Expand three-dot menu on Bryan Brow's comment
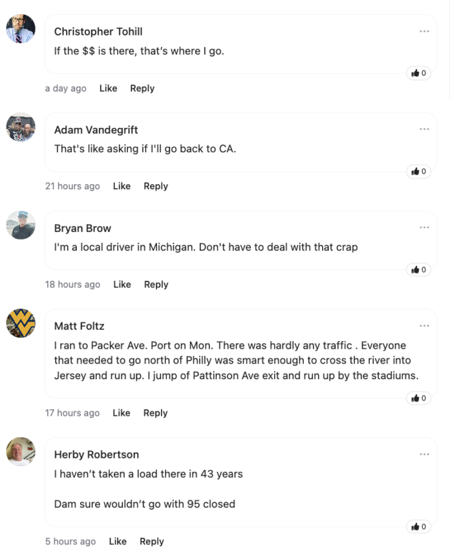Image resolution: width=450 pixels, height=556 pixels. point(424,227)
